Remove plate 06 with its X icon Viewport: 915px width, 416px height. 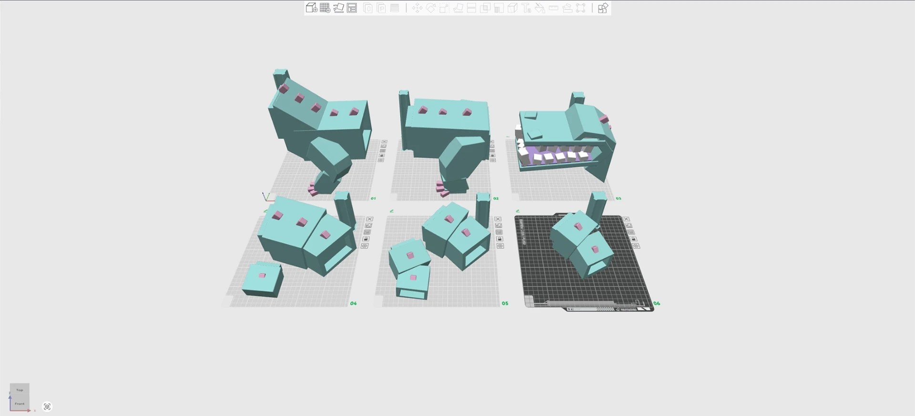pos(626,219)
